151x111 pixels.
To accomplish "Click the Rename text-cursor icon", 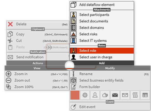I will click(73, 74).
